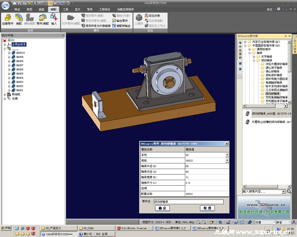The height and width of the screenshot is (237, 297).
Task: Click the 轴承外径(D) value cell 95
Action: [x=207, y=166]
